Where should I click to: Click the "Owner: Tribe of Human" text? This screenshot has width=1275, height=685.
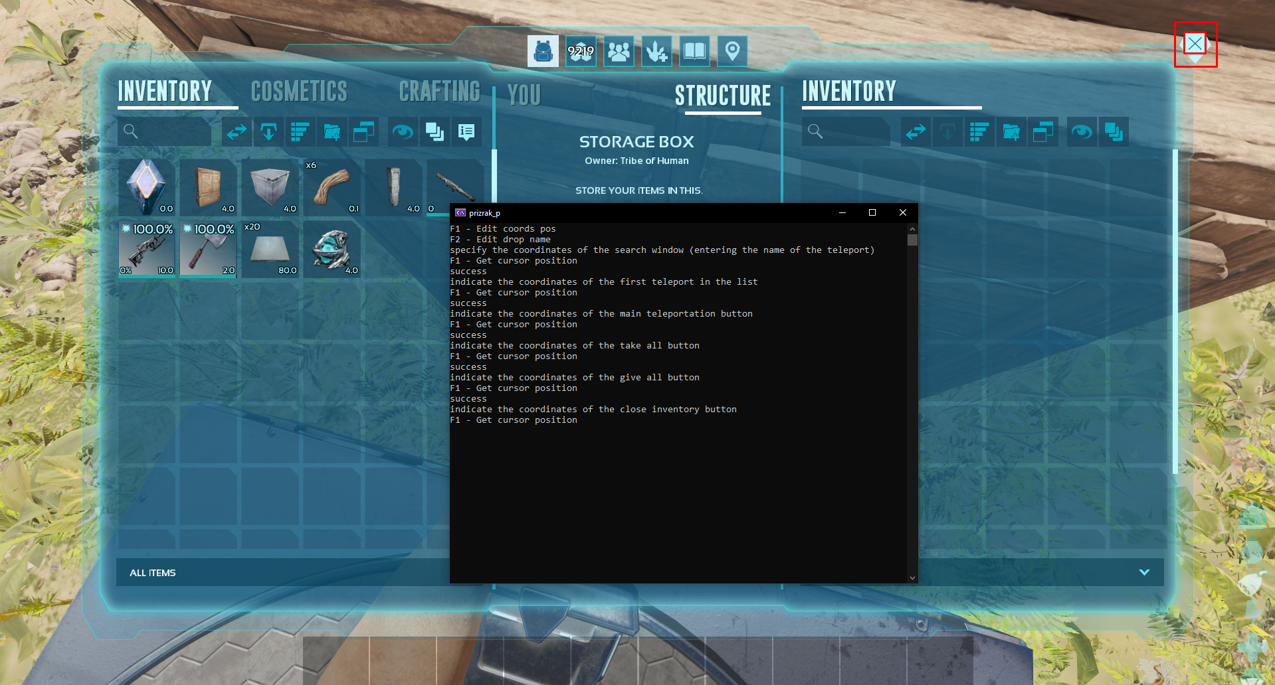pos(637,161)
